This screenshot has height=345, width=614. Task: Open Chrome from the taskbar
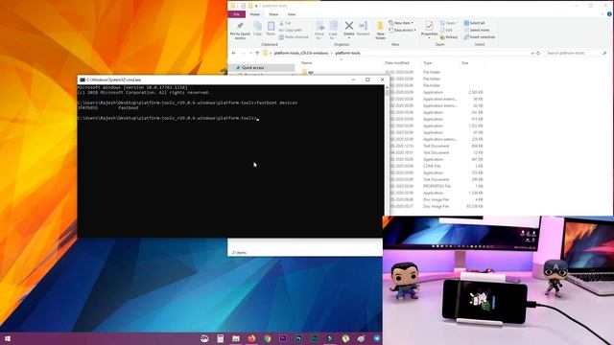[x=267, y=338]
